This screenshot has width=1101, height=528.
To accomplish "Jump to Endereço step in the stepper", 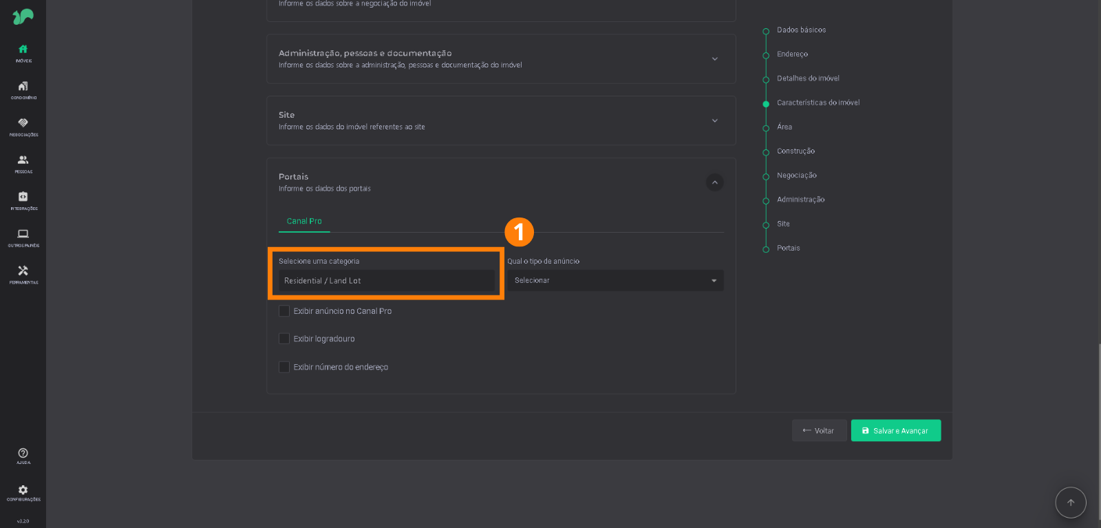I will tap(792, 54).
